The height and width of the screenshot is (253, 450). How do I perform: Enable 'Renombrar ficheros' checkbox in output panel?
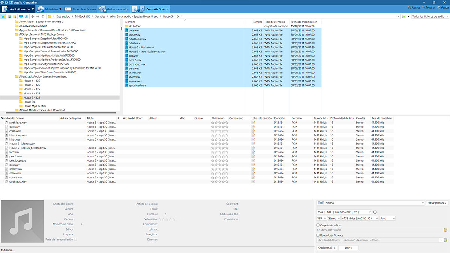tap(318, 235)
